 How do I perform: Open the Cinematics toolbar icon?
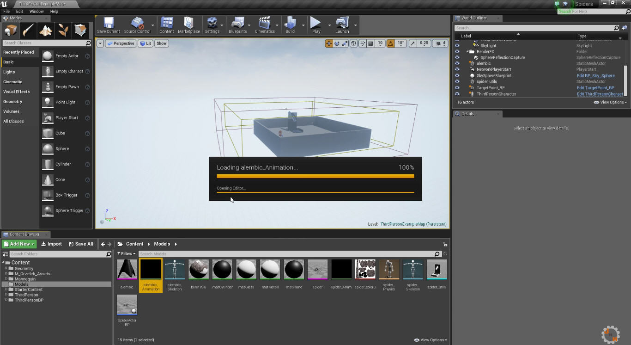pyautogui.click(x=266, y=23)
